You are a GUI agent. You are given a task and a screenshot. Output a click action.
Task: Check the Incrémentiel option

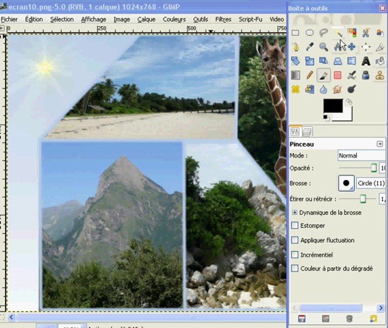point(295,255)
